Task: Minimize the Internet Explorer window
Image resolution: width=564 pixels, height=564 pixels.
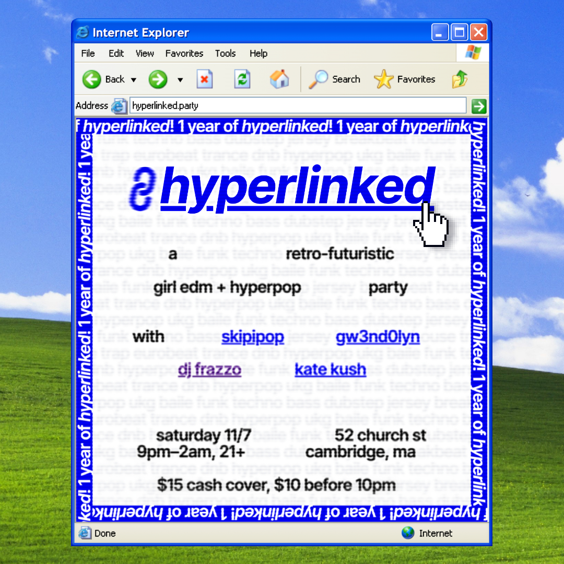Action: click(x=440, y=32)
